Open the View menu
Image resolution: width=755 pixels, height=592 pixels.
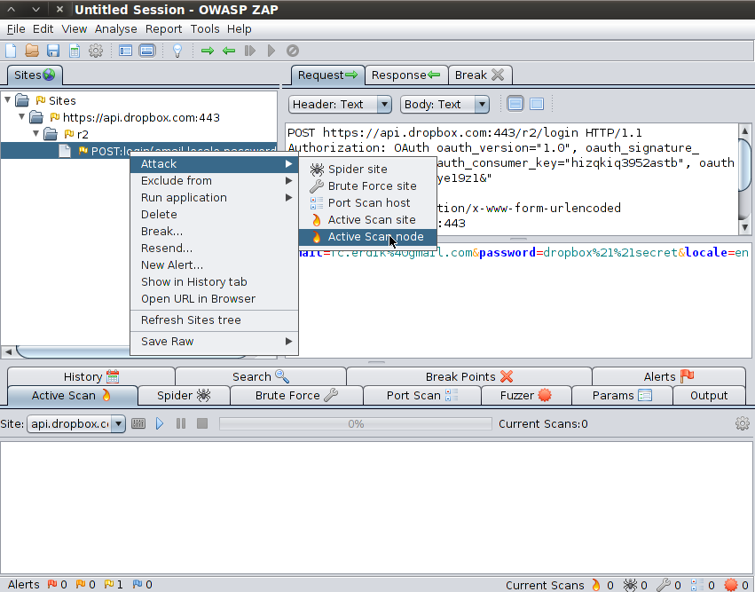click(x=75, y=29)
